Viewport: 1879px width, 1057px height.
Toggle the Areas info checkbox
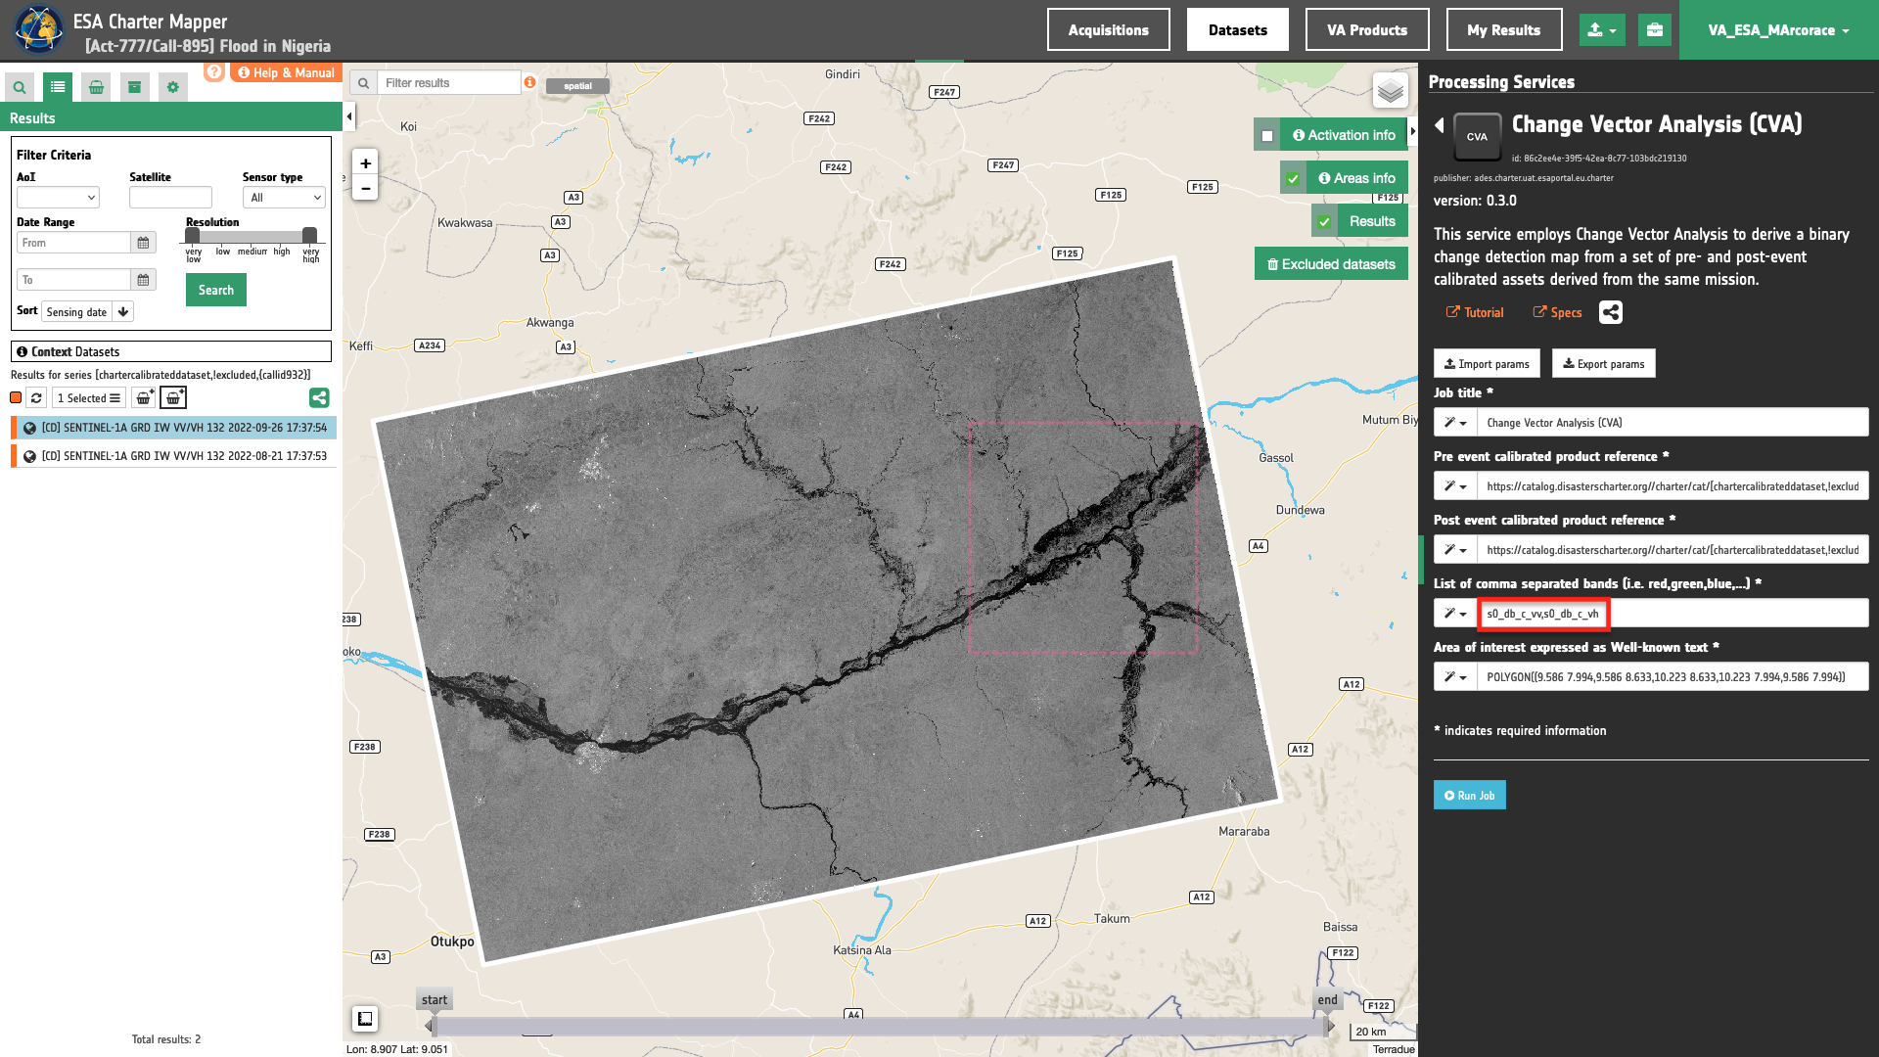(1293, 179)
